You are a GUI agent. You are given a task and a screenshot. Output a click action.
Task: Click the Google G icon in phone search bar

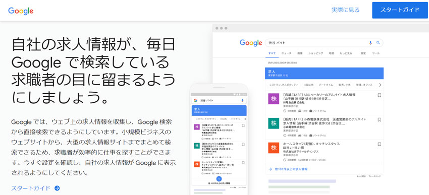point(196,100)
